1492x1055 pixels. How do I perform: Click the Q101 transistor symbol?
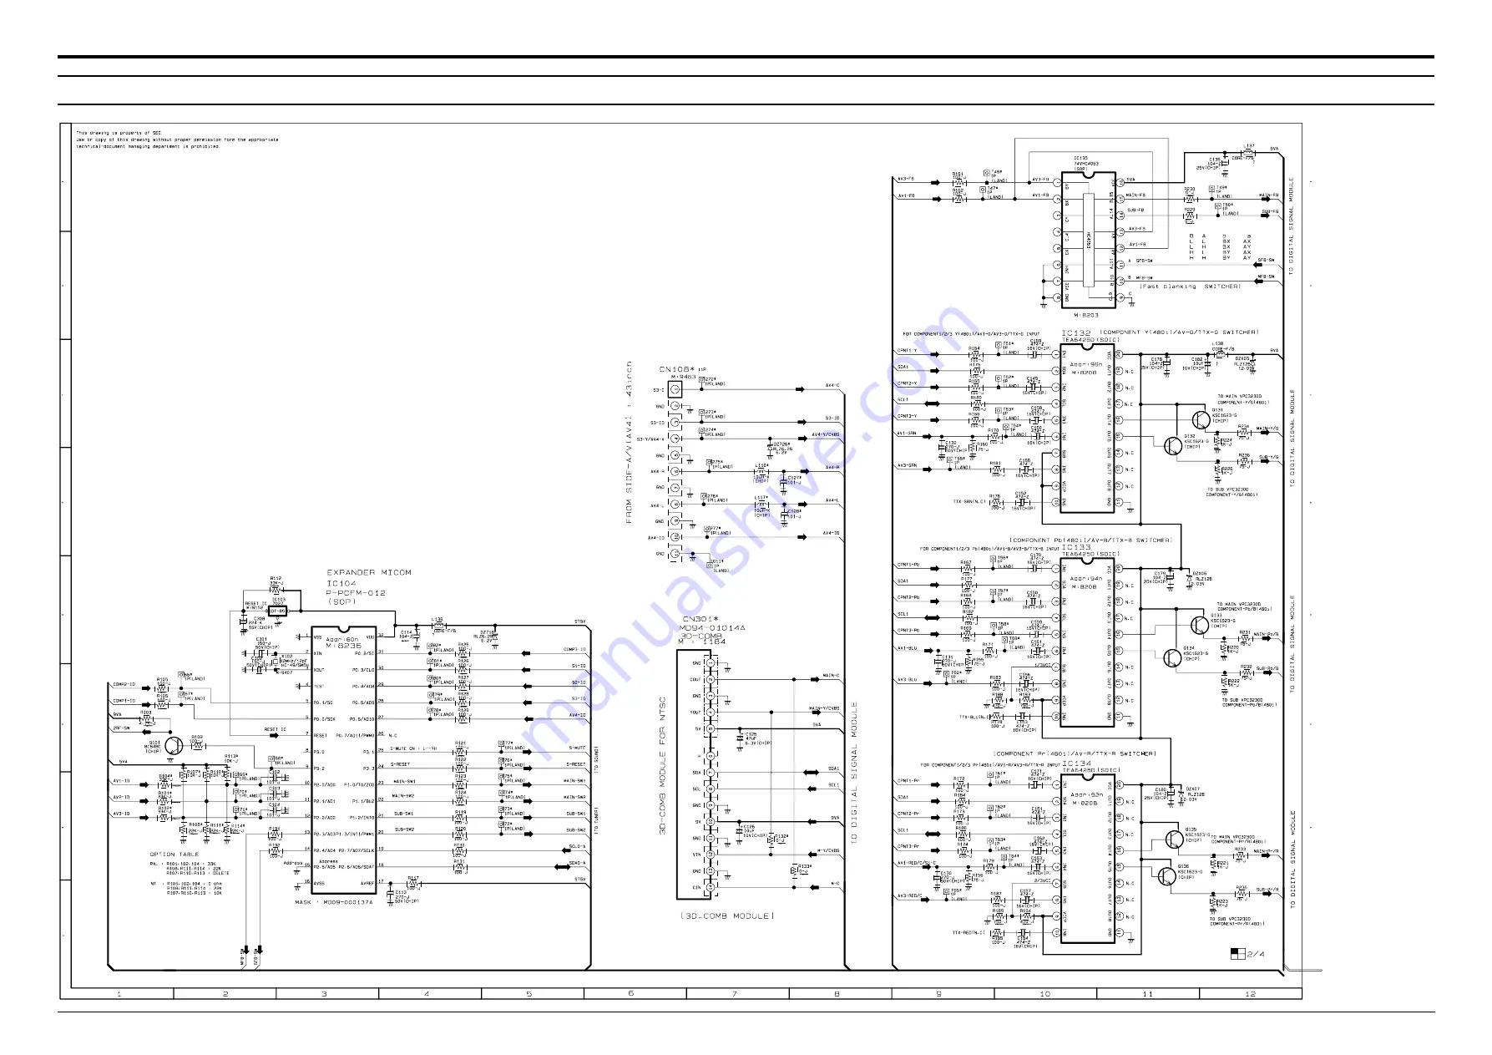pos(174,746)
